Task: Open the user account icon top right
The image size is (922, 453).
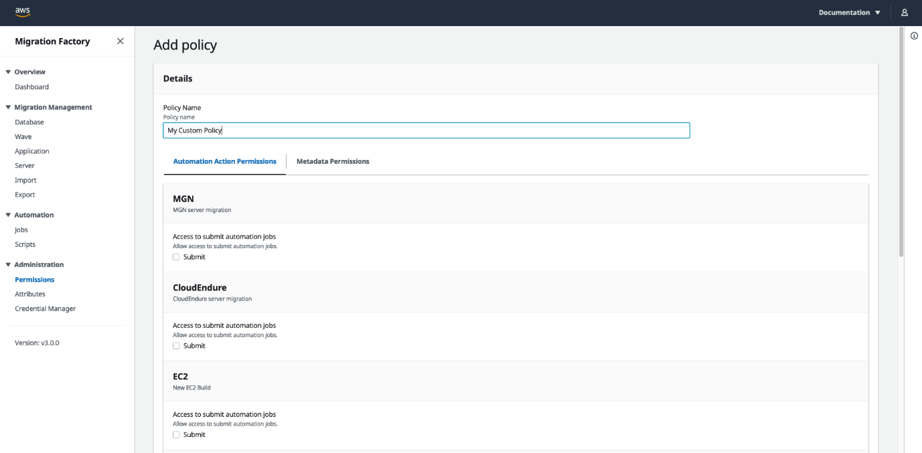Action: [x=905, y=12]
